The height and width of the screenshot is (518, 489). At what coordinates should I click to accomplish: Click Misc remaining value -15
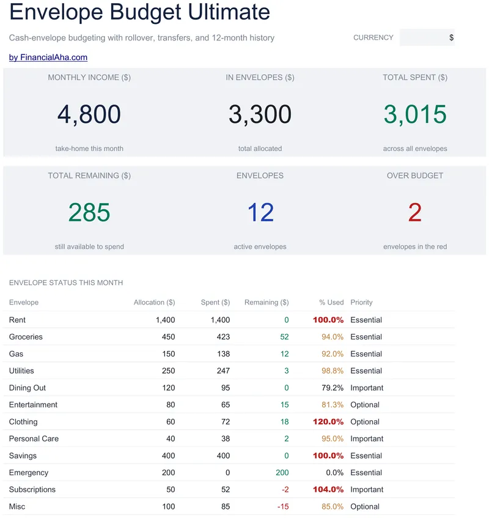[283, 506]
